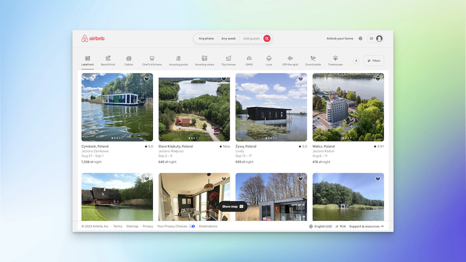
Task: Switch to the Lakefront category tab
Action: click(88, 61)
